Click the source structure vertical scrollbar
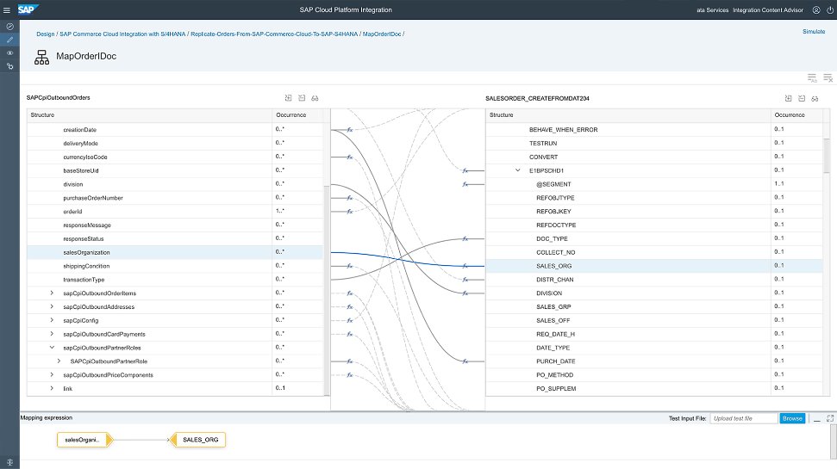 (327, 291)
